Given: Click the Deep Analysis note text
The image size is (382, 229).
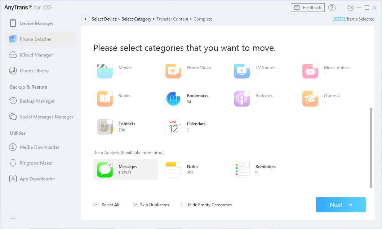Looking at the screenshot, I should 129,153.
